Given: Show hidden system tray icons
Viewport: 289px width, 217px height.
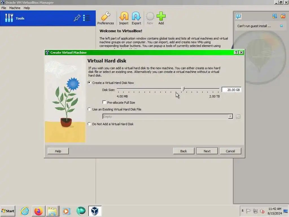Looking at the screenshot, I should pos(242,211).
